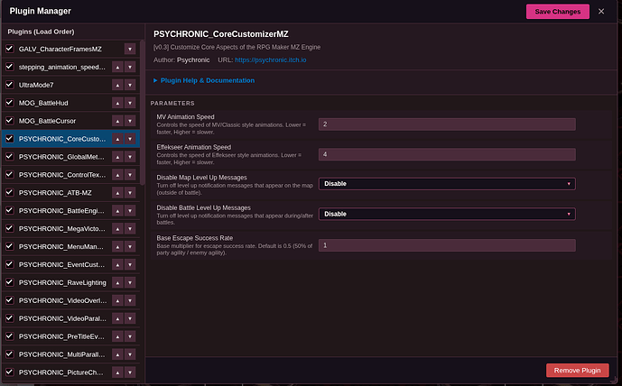This screenshot has width=622, height=386.
Task: Click the PARAMETERS section heading
Action: 172,103
